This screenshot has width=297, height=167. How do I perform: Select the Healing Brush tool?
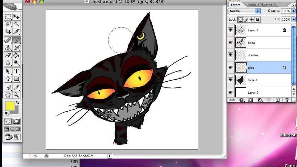[8, 40]
